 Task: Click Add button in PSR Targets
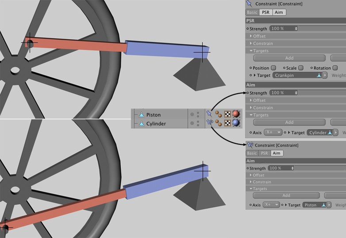[289, 58]
